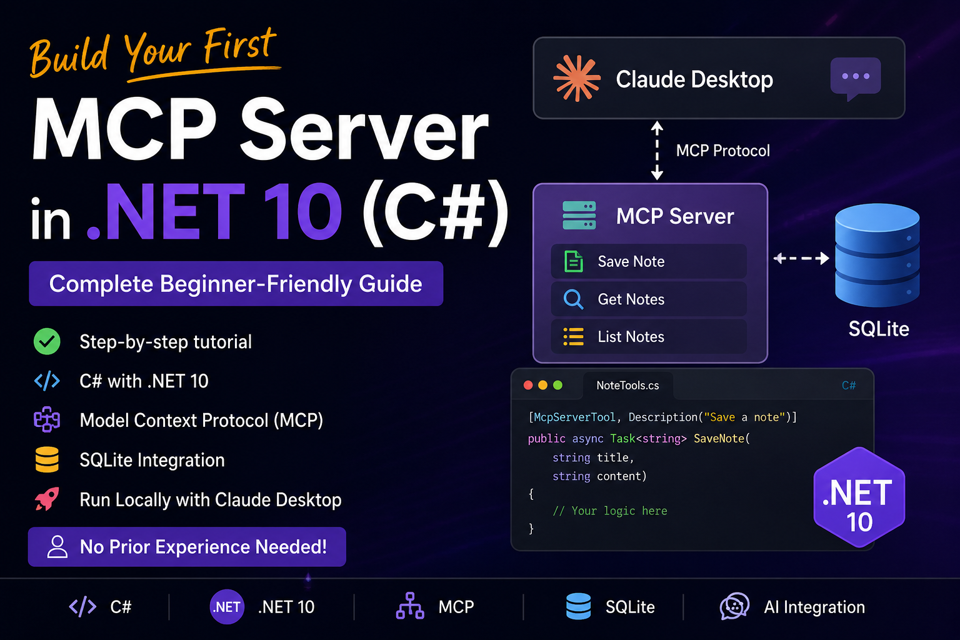Click the code brackets icon beside C# with .NET 10
This screenshot has width=960, height=640.
click(47, 381)
